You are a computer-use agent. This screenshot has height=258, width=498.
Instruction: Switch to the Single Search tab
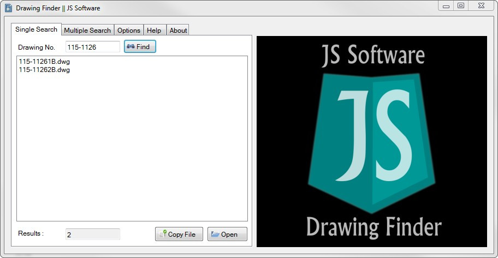click(x=36, y=29)
